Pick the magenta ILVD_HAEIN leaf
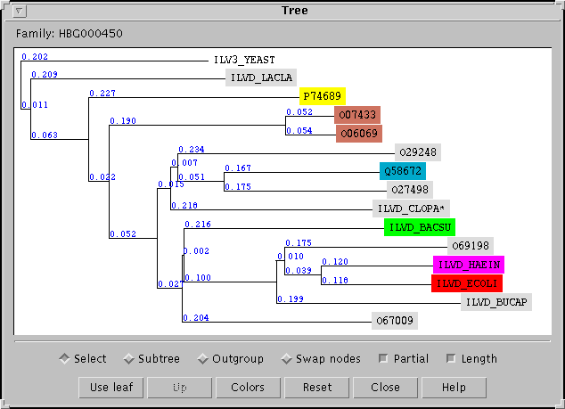The width and height of the screenshot is (565, 409). pyautogui.click(x=469, y=265)
